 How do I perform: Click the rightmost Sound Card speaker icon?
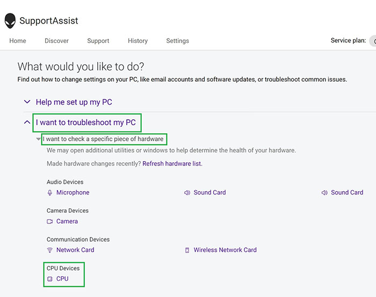[x=324, y=193]
